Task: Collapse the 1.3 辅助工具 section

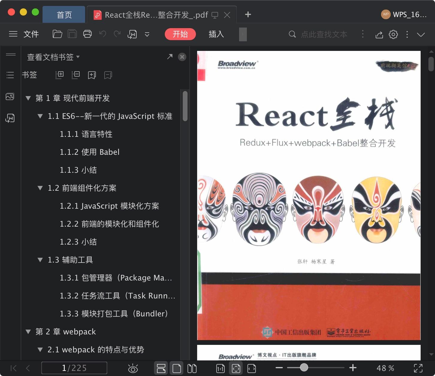Action: [40, 260]
